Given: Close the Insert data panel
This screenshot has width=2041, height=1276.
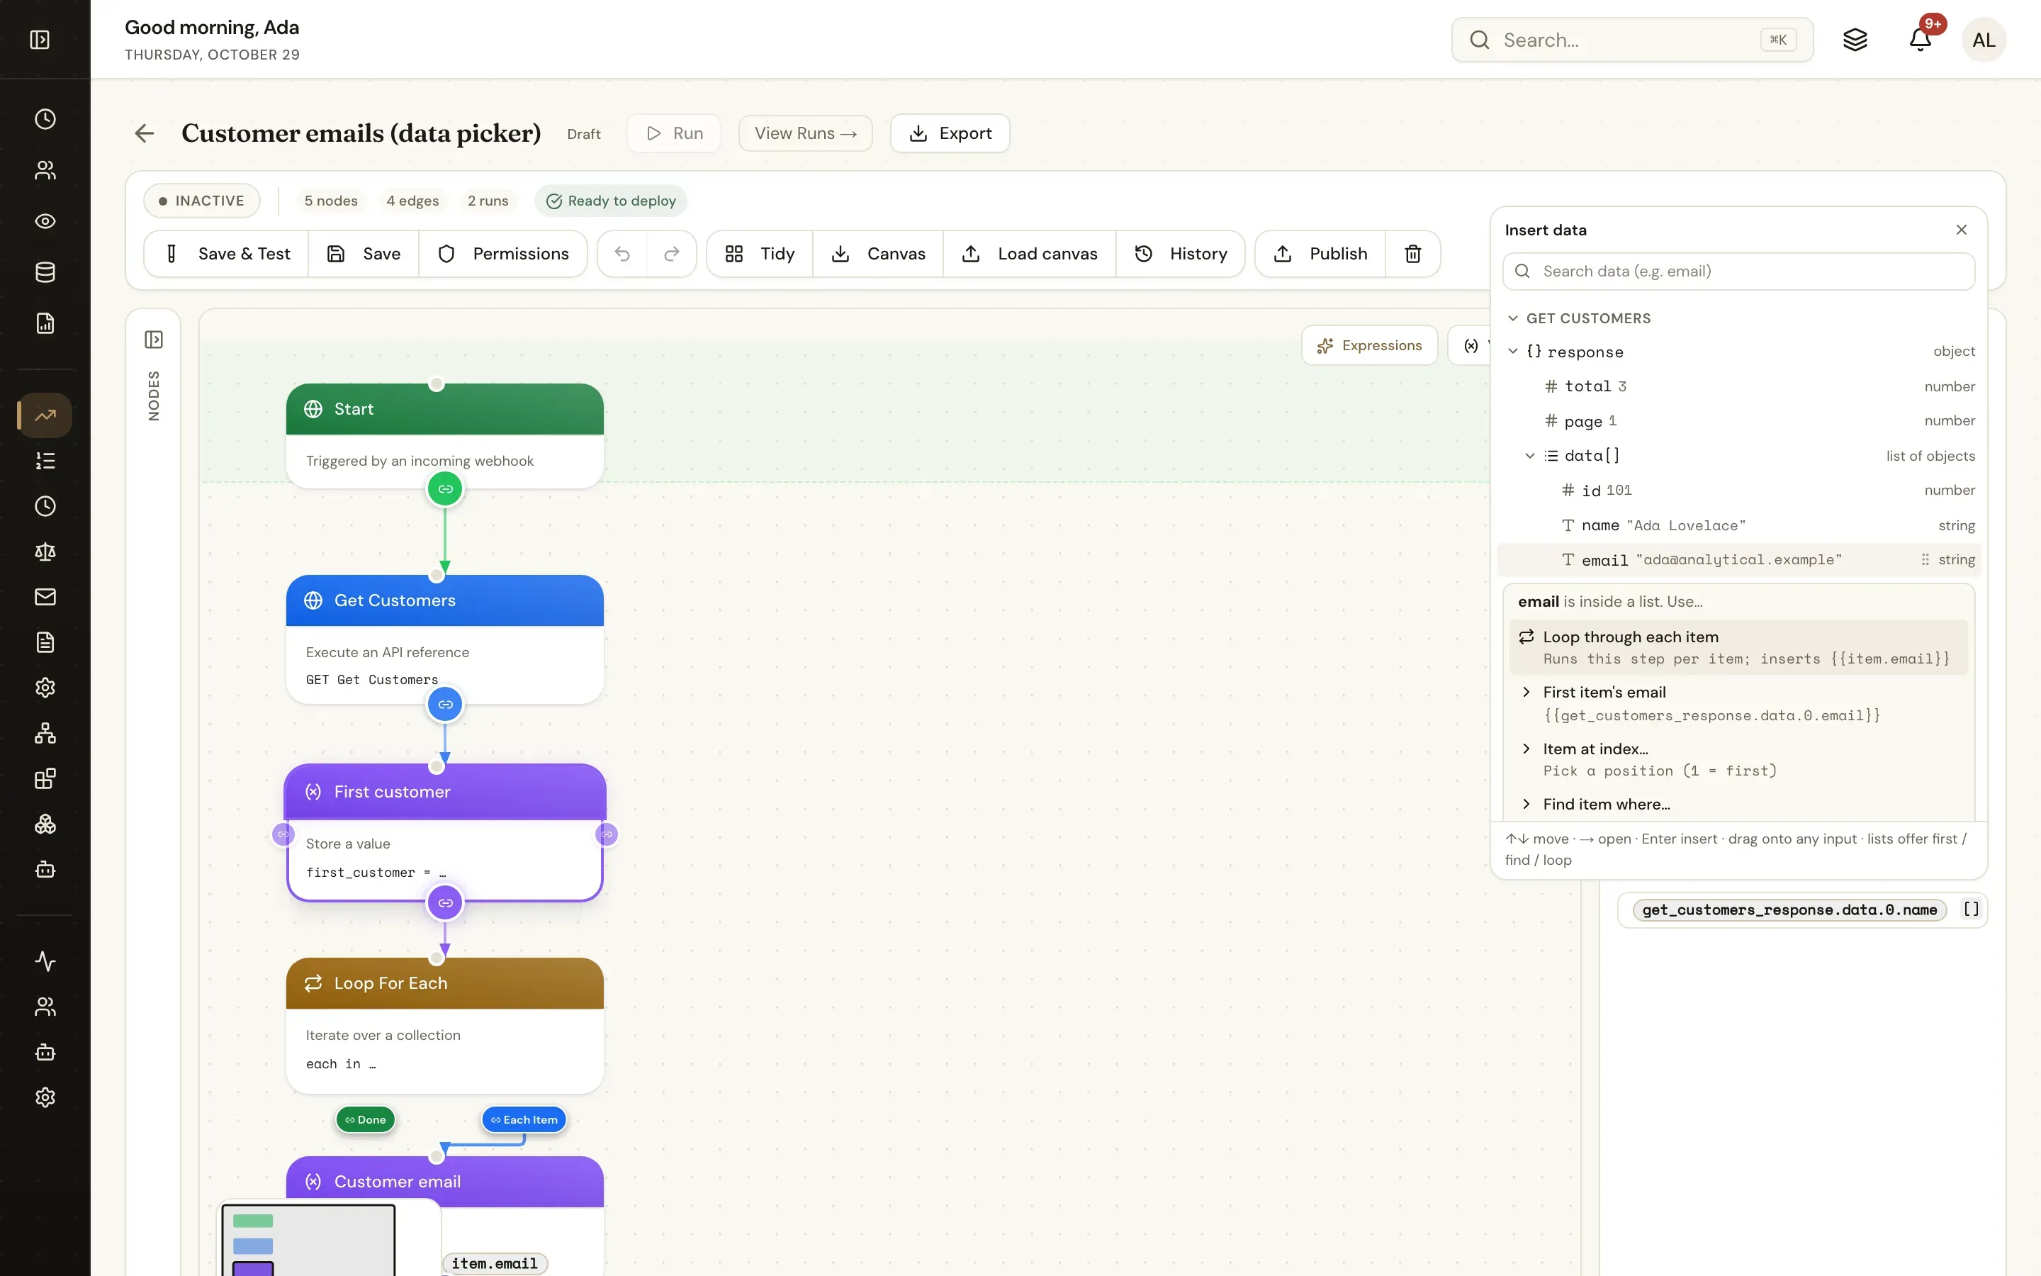Looking at the screenshot, I should tap(1961, 230).
